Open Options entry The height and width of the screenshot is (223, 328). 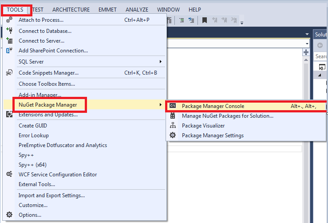tap(85, 215)
